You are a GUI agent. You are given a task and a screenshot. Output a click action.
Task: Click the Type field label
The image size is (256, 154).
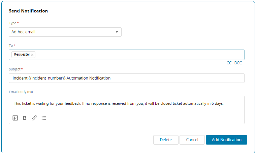click(x=13, y=23)
